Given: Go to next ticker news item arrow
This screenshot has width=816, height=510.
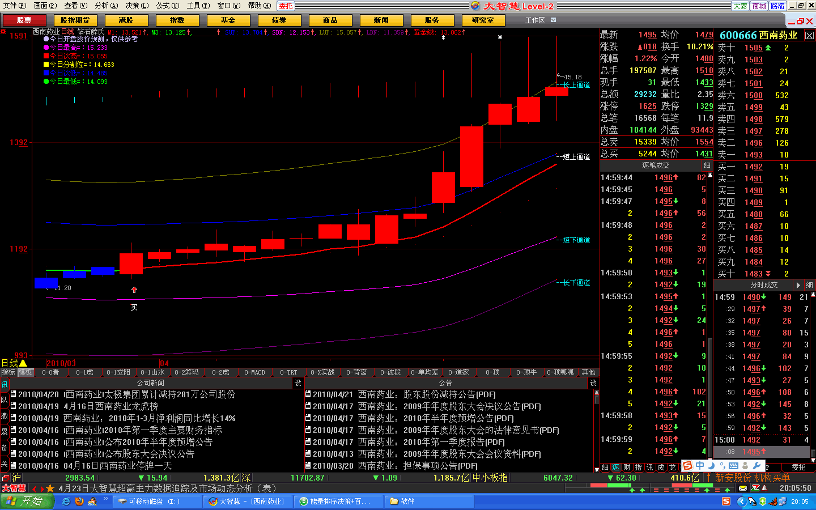Looking at the screenshot, I should (x=41, y=488).
